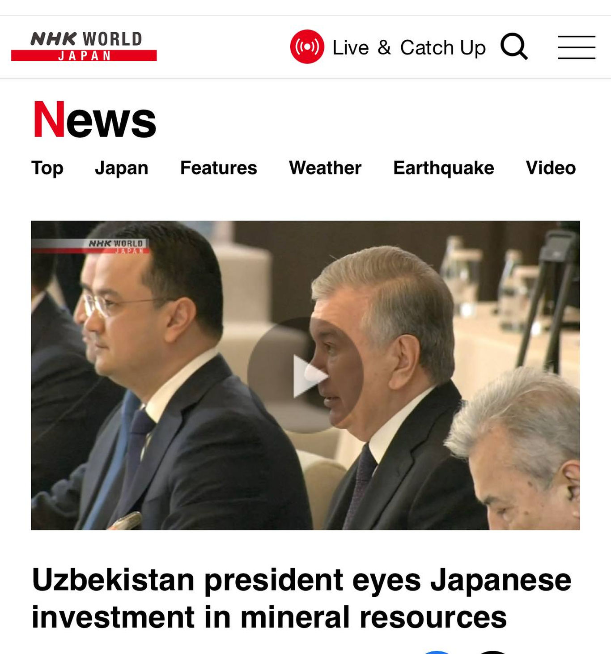This screenshot has height=654, width=611.
Task: Go to NHK World Japan homepage logo
Action: point(84,46)
